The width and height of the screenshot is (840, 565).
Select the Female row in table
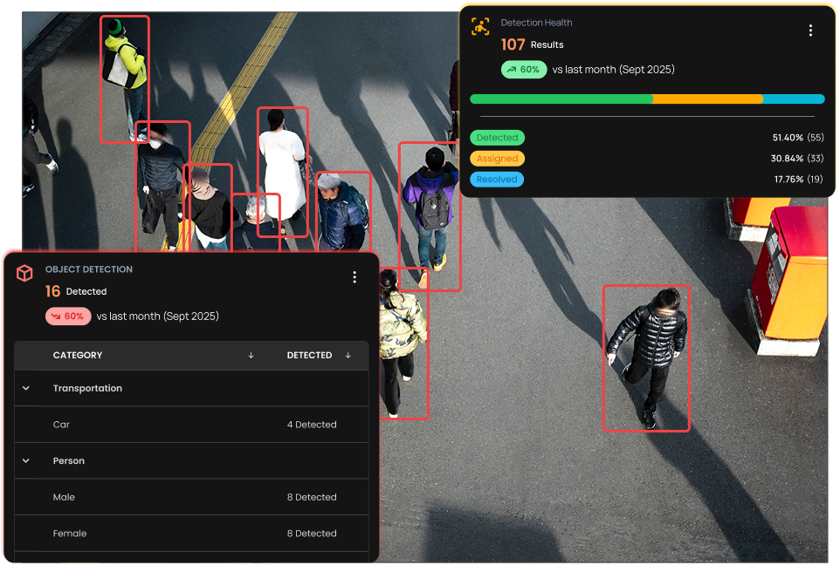pyautogui.click(x=190, y=534)
